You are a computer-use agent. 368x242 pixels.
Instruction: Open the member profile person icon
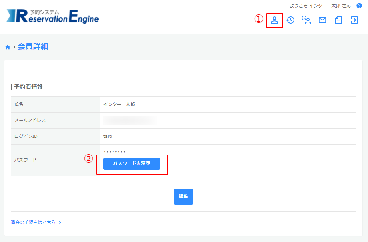point(275,20)
